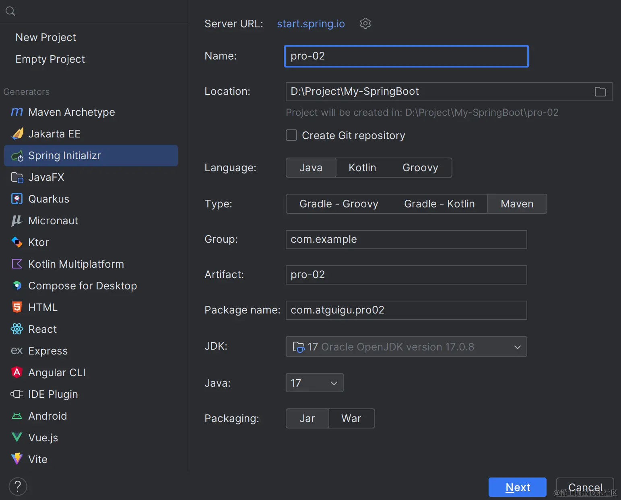The height and width of the screenshot is (500, 621).
Task: Choose Android generator label
Action: pos(47,416)
